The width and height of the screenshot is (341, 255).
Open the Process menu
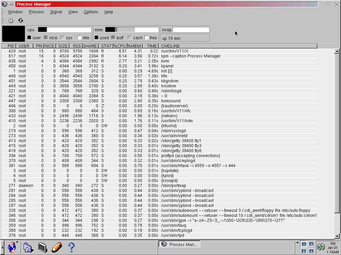pos(36,12)
